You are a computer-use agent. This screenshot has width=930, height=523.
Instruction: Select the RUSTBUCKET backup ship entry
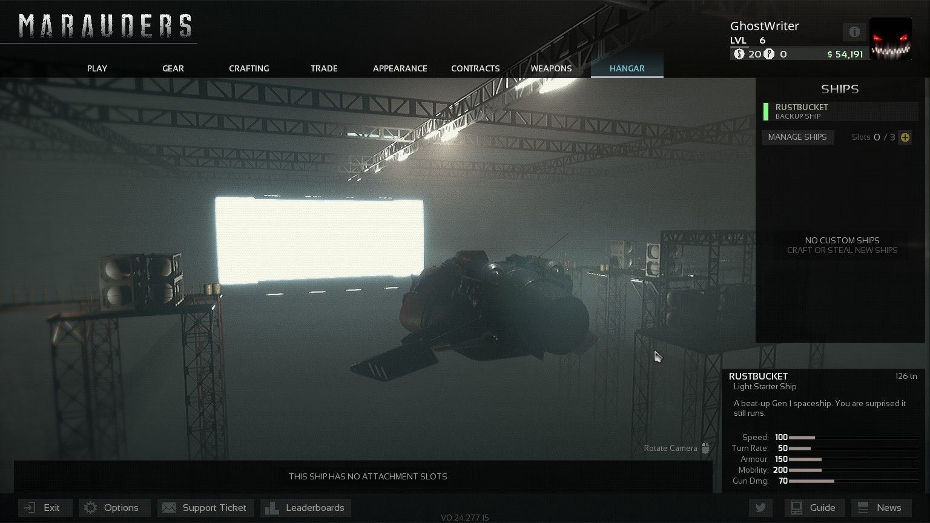840,111
